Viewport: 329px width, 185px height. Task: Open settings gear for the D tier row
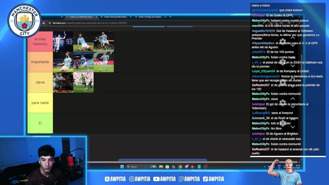point(283,123)
